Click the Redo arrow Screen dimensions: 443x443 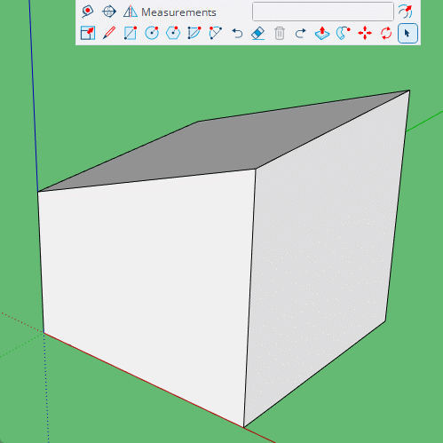click(300, 33)
